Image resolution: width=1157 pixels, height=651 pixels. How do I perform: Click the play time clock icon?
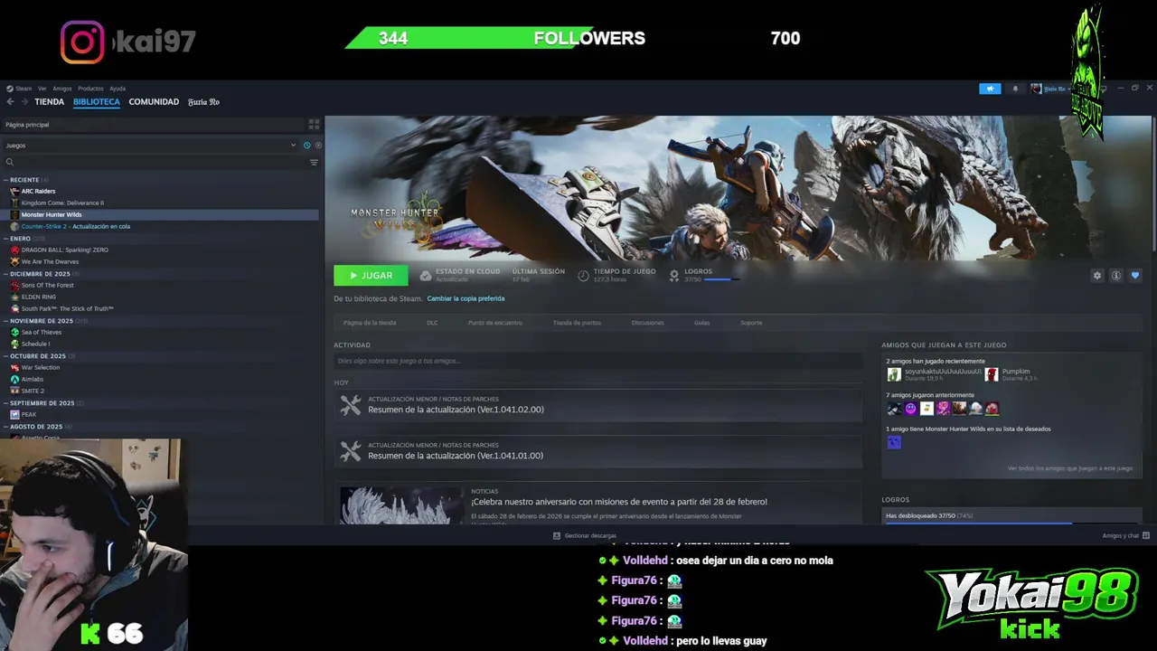(583, 276)
